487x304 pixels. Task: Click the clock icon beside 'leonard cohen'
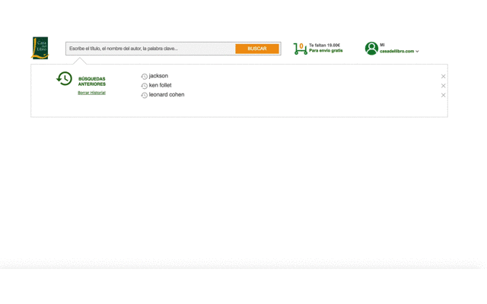pyautogui.click(x=145, y=95)
